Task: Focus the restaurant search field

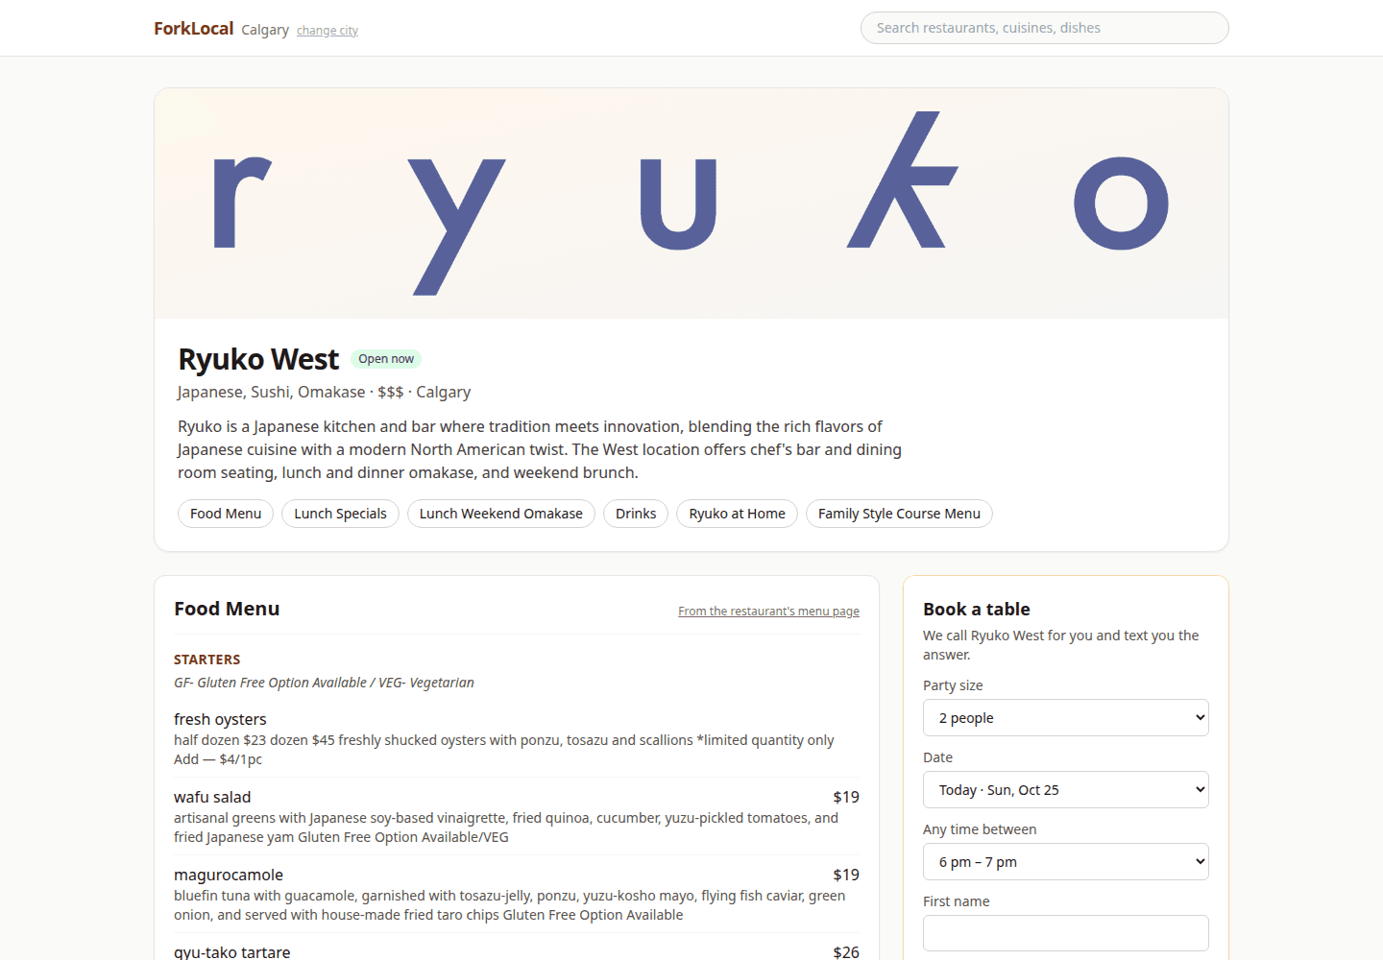Action: click(1044, 28)
